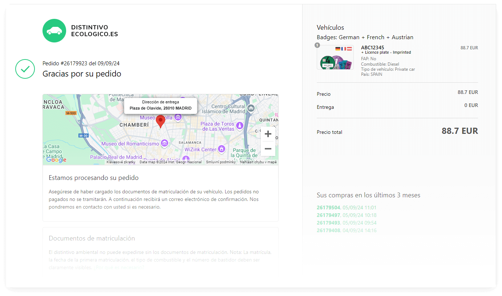Open the Google logo on the map
The width and height of the screenshot is (502, 296).
56,160
